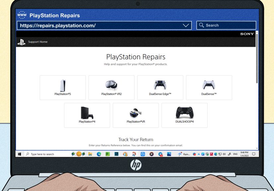Open the network tray icon
The width and height of the screenshot is (274, 191).
pyautogui.click(x=220, y=154)
